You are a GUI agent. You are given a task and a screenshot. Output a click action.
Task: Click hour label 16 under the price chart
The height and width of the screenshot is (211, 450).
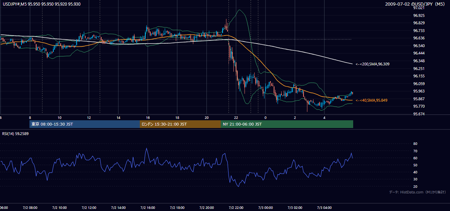tap(148, 118)
